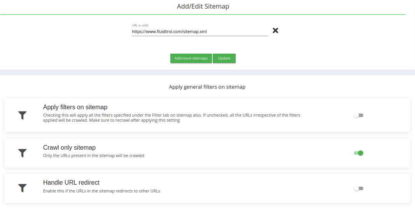Click the Apply filters on sitemap title
This screenshot has height=208, width=415.
(75, 107)
